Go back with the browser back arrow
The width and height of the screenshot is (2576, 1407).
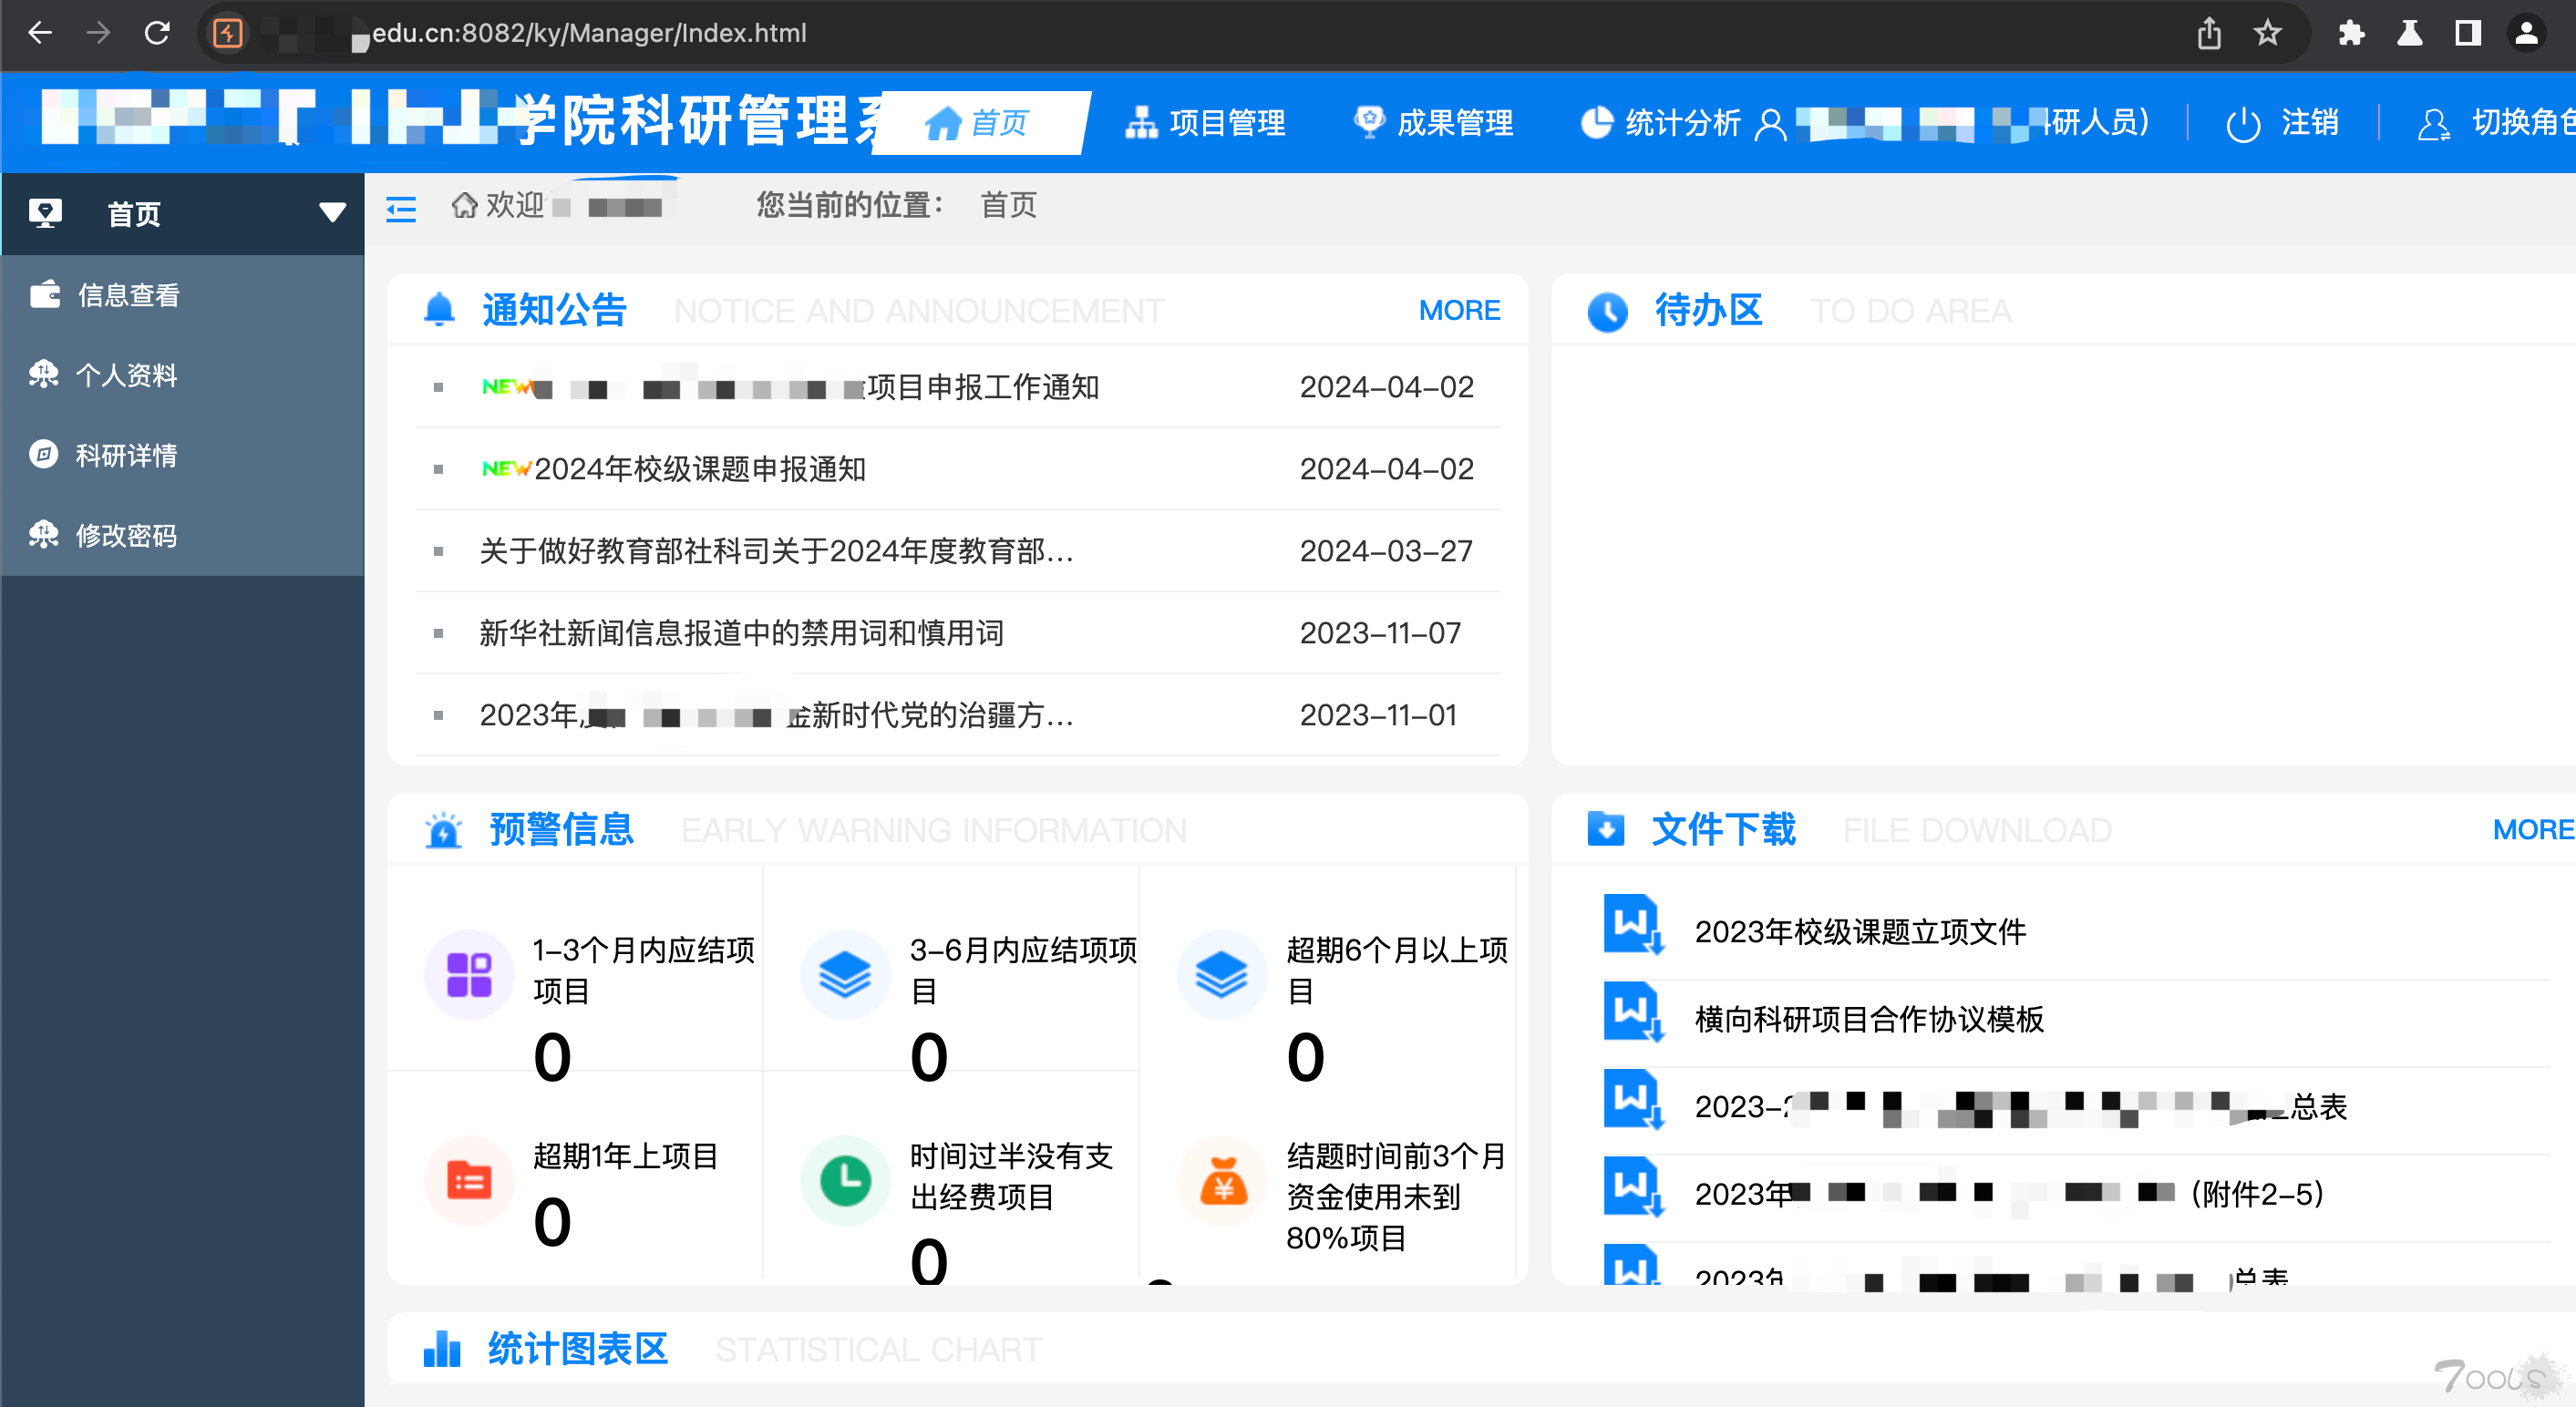(40, 33)
